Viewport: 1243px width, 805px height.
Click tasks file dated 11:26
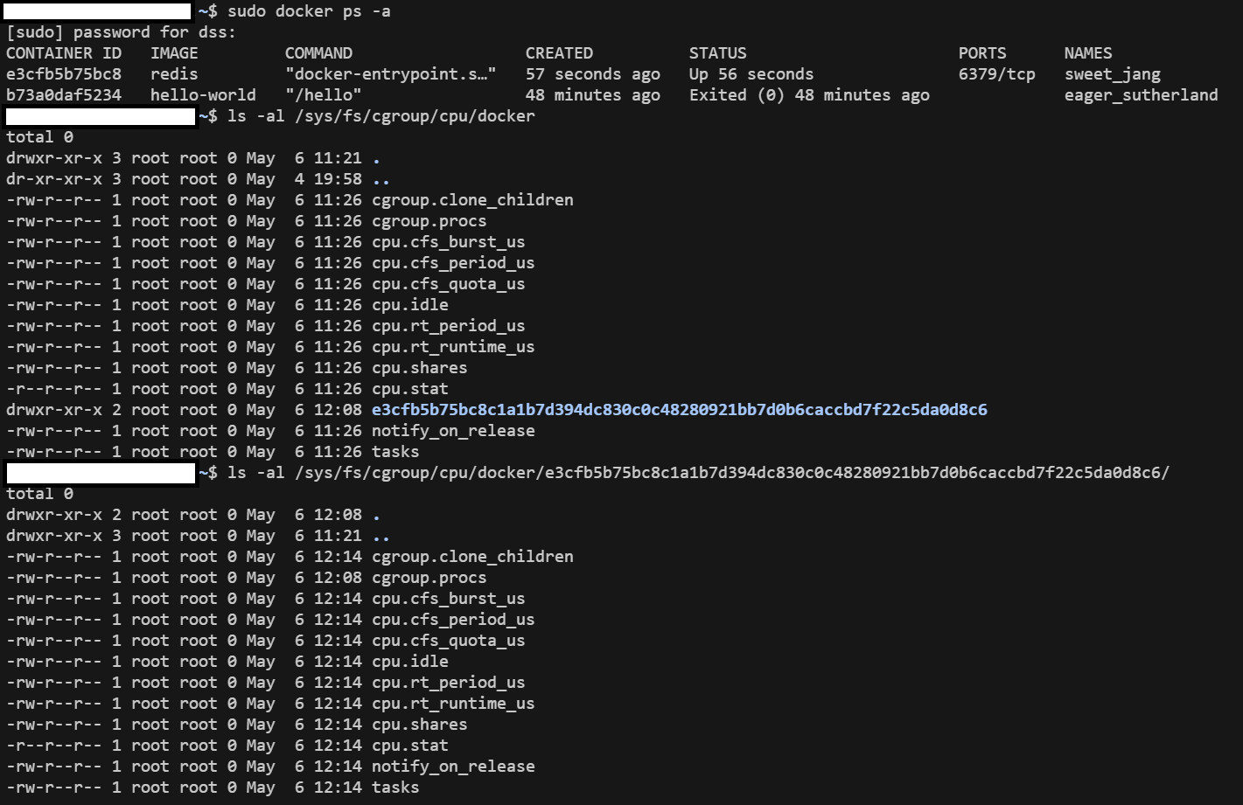pyautogui.click(x=395, y=452)
